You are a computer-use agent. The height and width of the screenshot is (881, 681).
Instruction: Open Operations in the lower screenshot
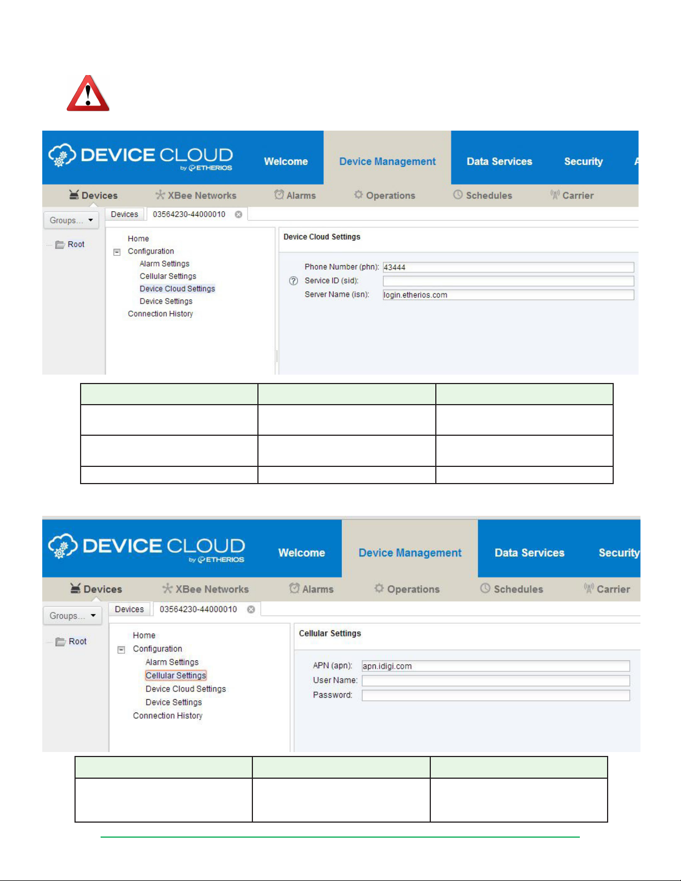[x=407, y=589]
